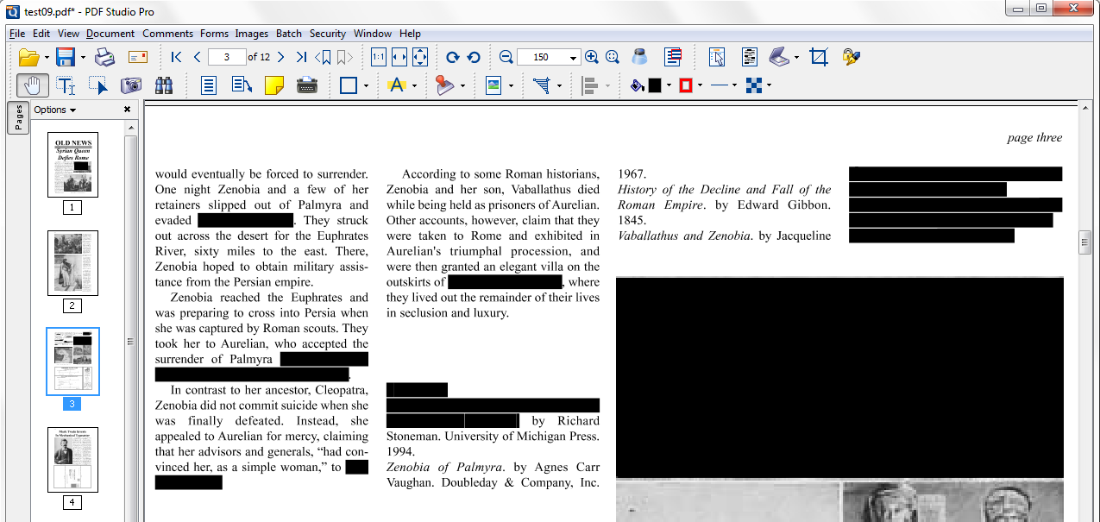Open the scanner import tool
This screenshot has width=1100, height=522.
779,57
